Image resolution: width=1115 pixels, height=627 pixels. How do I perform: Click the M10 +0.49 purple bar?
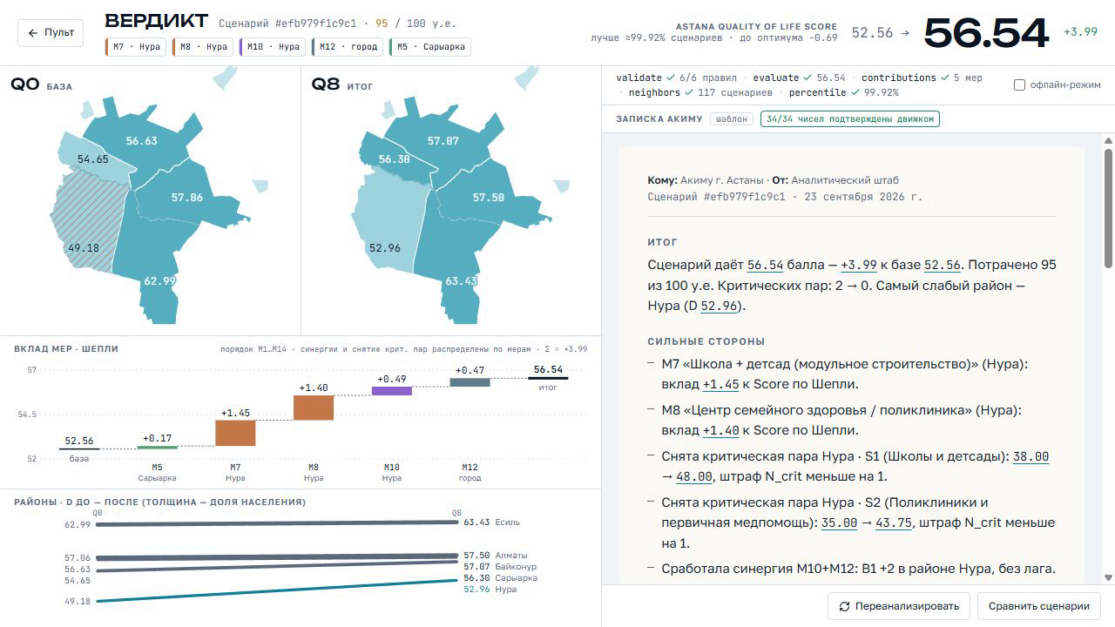pyautogui.click(x=392, y=391)
